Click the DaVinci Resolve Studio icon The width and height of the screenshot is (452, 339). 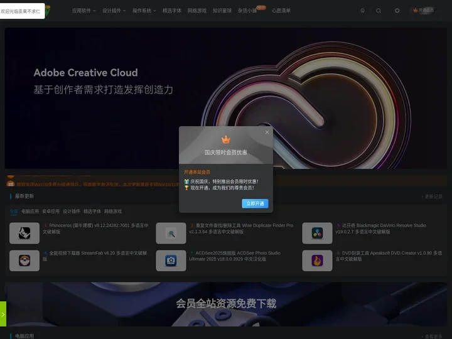pos(317,233)
